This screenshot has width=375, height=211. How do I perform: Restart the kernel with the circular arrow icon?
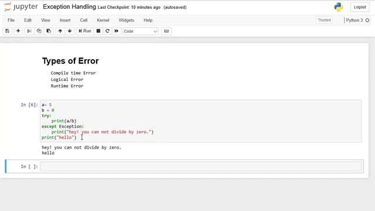point(107,31)
